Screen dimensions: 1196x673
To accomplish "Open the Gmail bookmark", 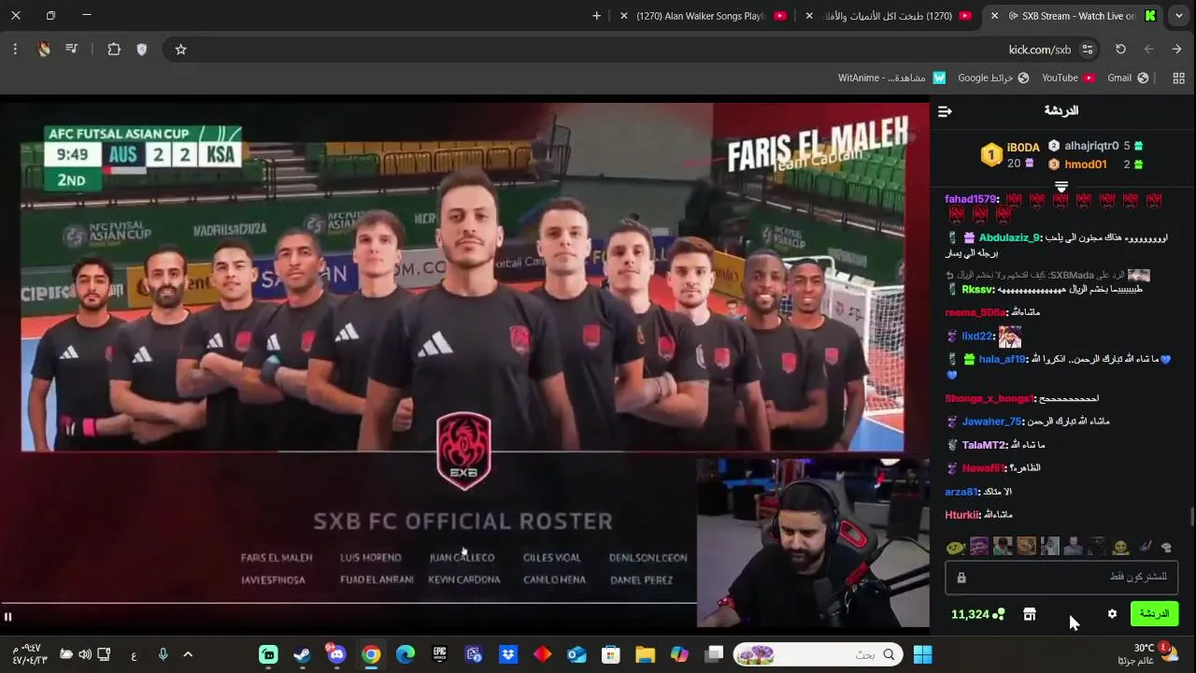I will coord(1128,78).
